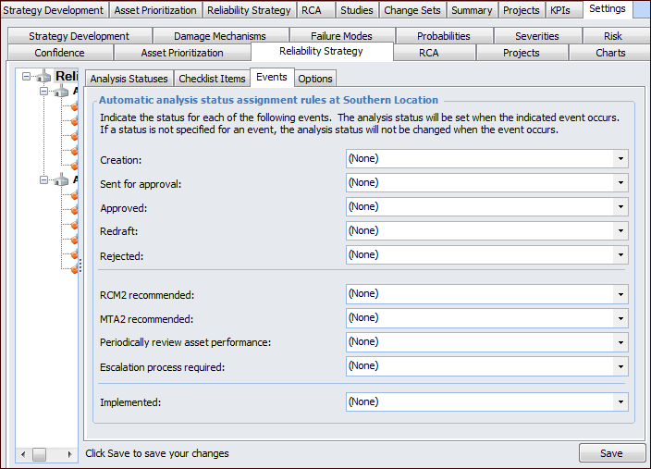The image size is (651, 469).
Task: Go to the Damage Mechanisms tab
Action: [219, 36]
